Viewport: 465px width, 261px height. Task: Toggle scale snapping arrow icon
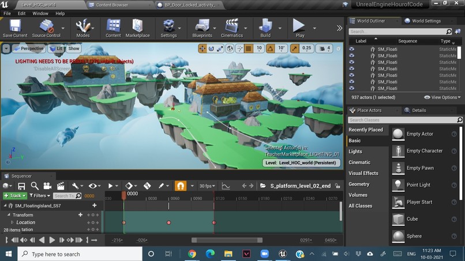[294, 48]
